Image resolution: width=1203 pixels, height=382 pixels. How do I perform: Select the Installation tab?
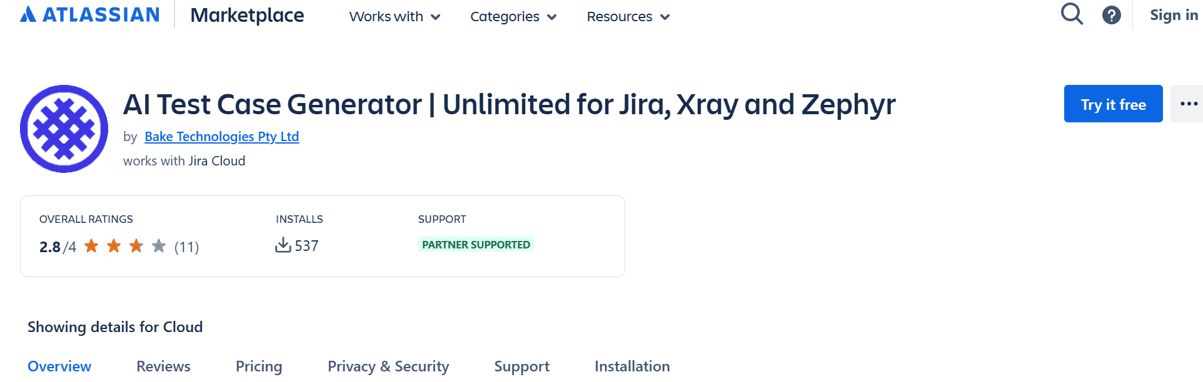[632, 366]
